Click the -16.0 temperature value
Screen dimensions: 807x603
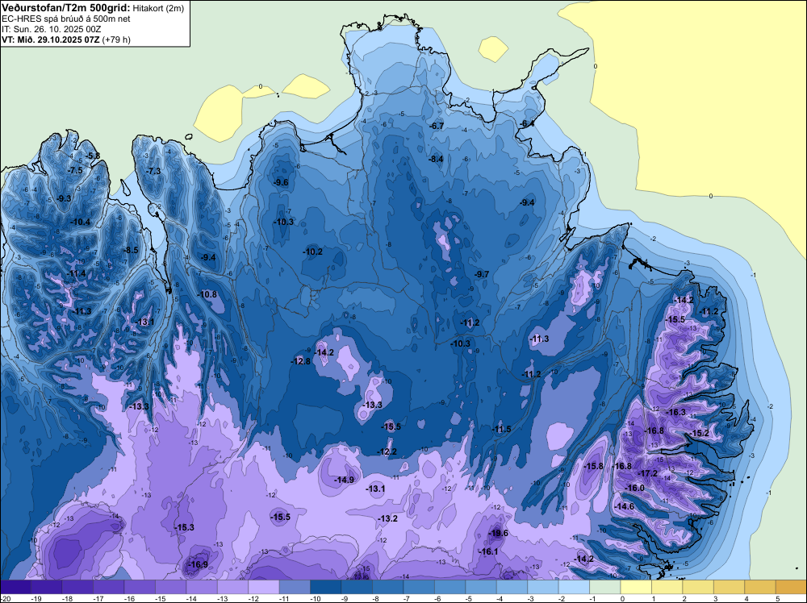coord(634,488)
